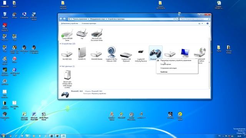Select the Fax device icon
This screenshot has width=246, height=138.
(x=82, y=34)
